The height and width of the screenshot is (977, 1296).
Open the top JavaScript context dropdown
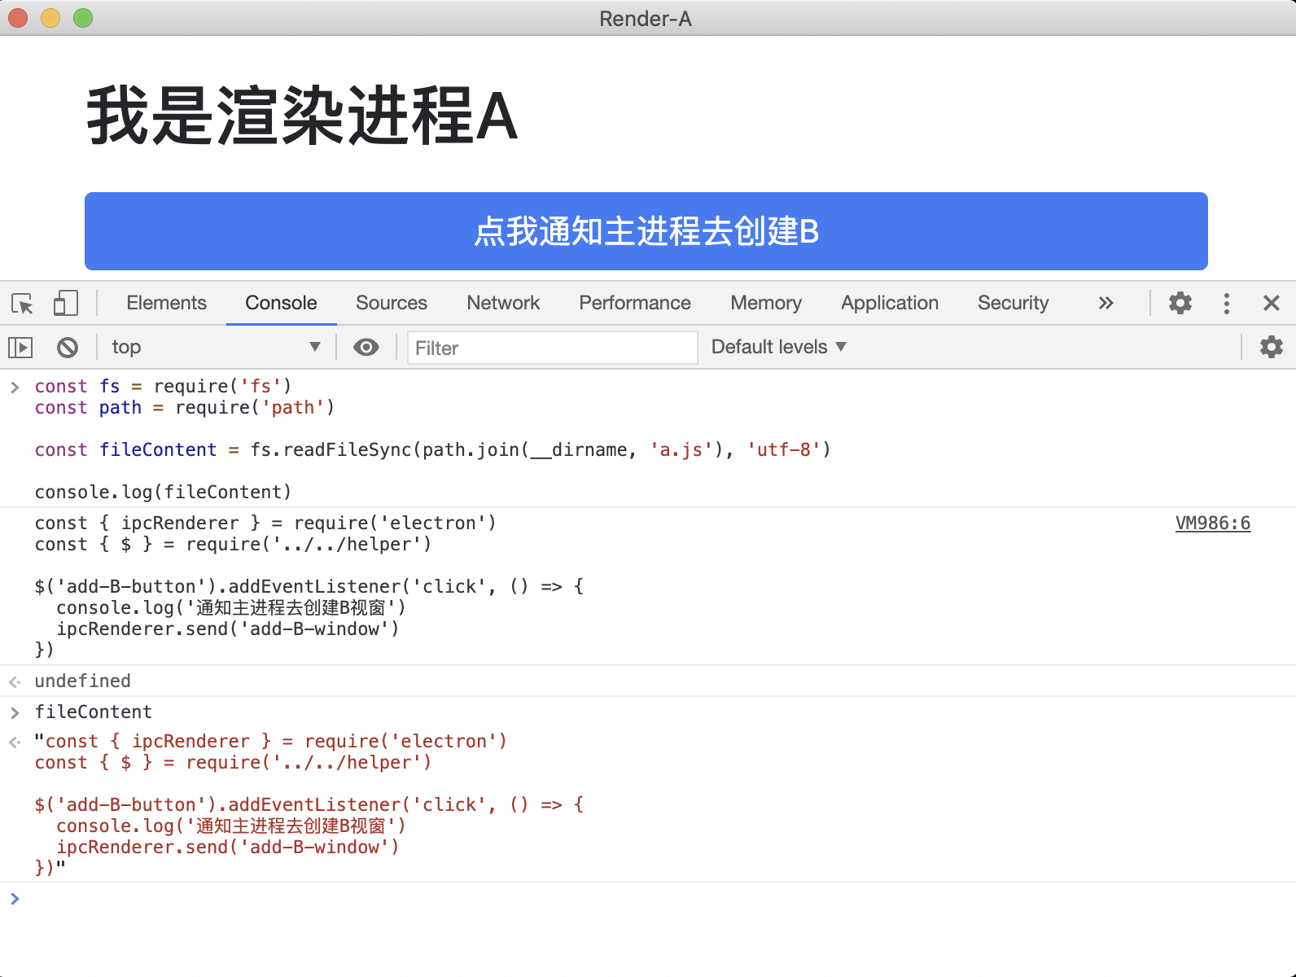pyautogui.click(x=216, y=348)
